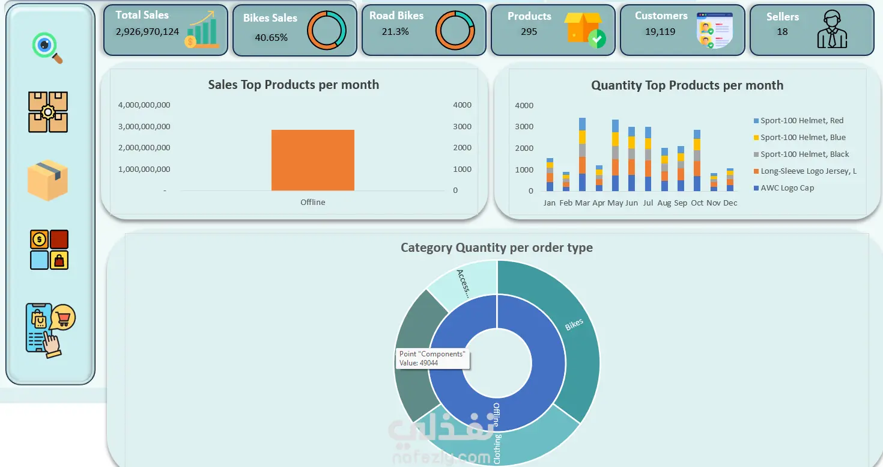Select the Customers KPI card

pos(682,31)
